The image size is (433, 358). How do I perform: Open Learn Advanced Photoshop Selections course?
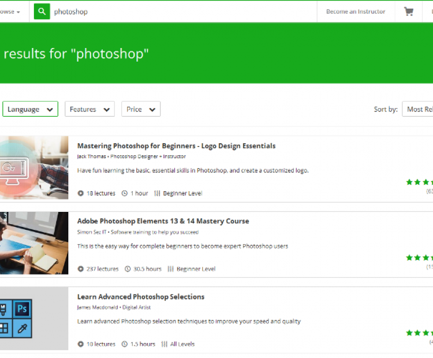[141, 297]
